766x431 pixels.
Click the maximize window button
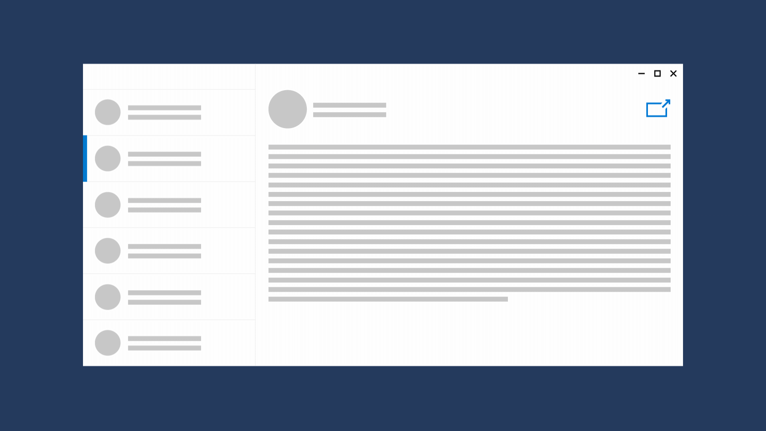pos(657,73)
